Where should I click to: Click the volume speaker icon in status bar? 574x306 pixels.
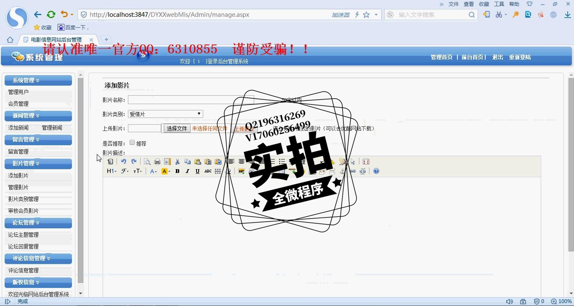(509, 301)
